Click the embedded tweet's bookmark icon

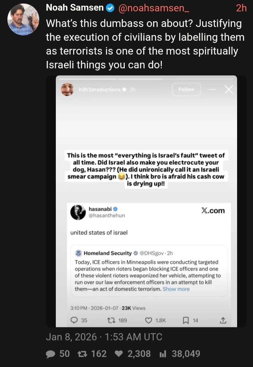[x=186, y=320]
